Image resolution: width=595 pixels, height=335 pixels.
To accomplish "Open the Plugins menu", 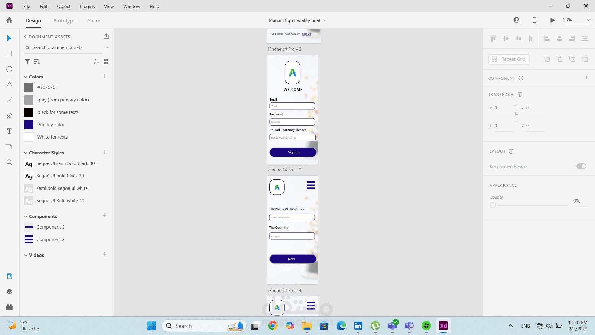I will [x=87, y=6].
